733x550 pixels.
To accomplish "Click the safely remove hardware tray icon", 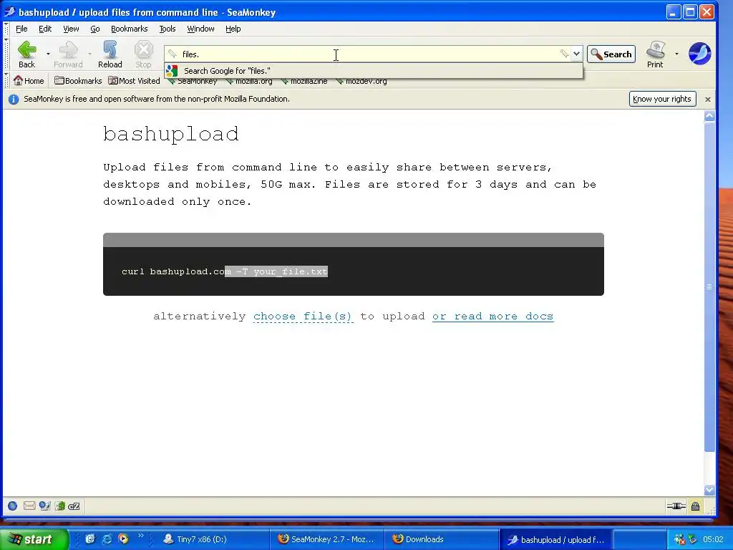I will click(692, 539).
